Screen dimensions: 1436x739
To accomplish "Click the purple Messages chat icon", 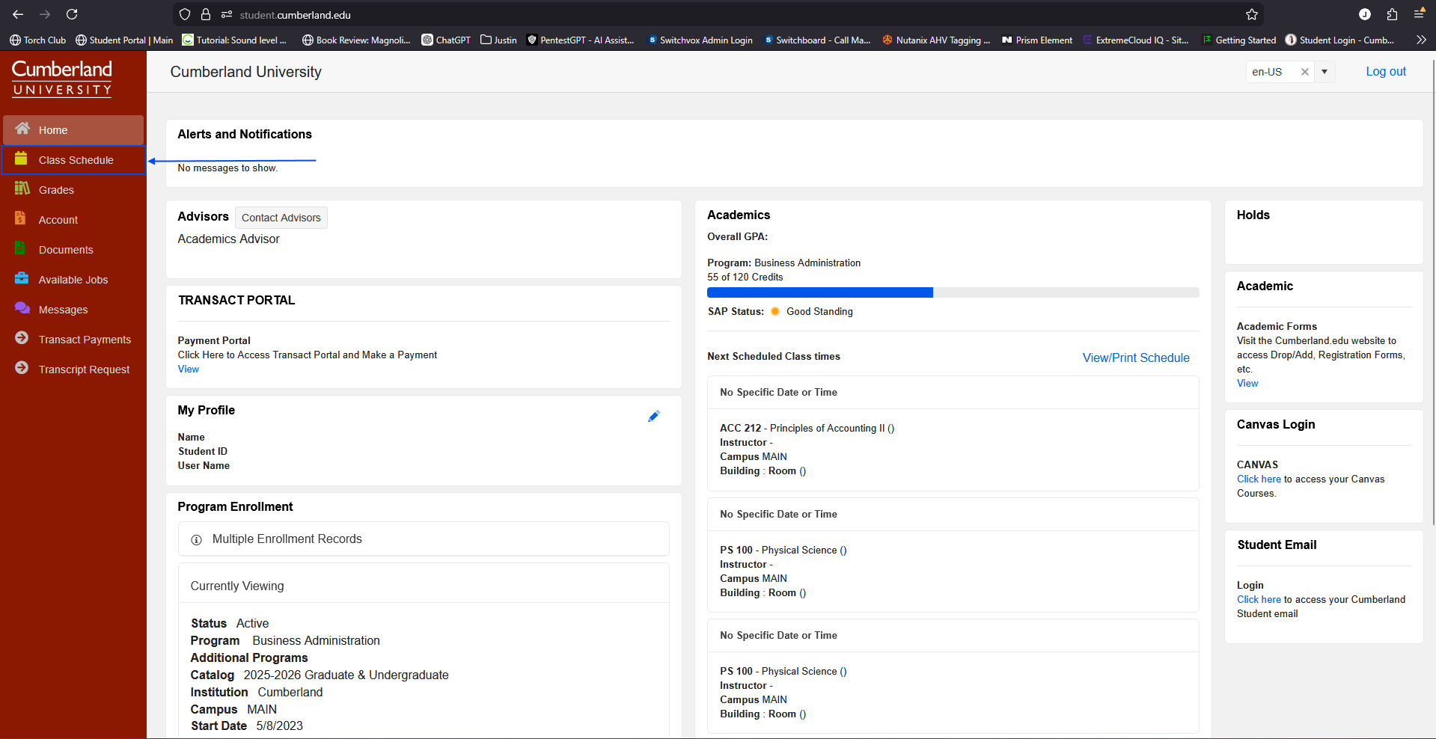I will click(22, 308).
